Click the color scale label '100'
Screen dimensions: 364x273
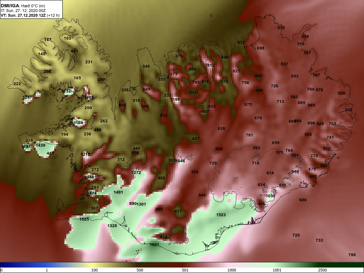click(x=94, y=270)
